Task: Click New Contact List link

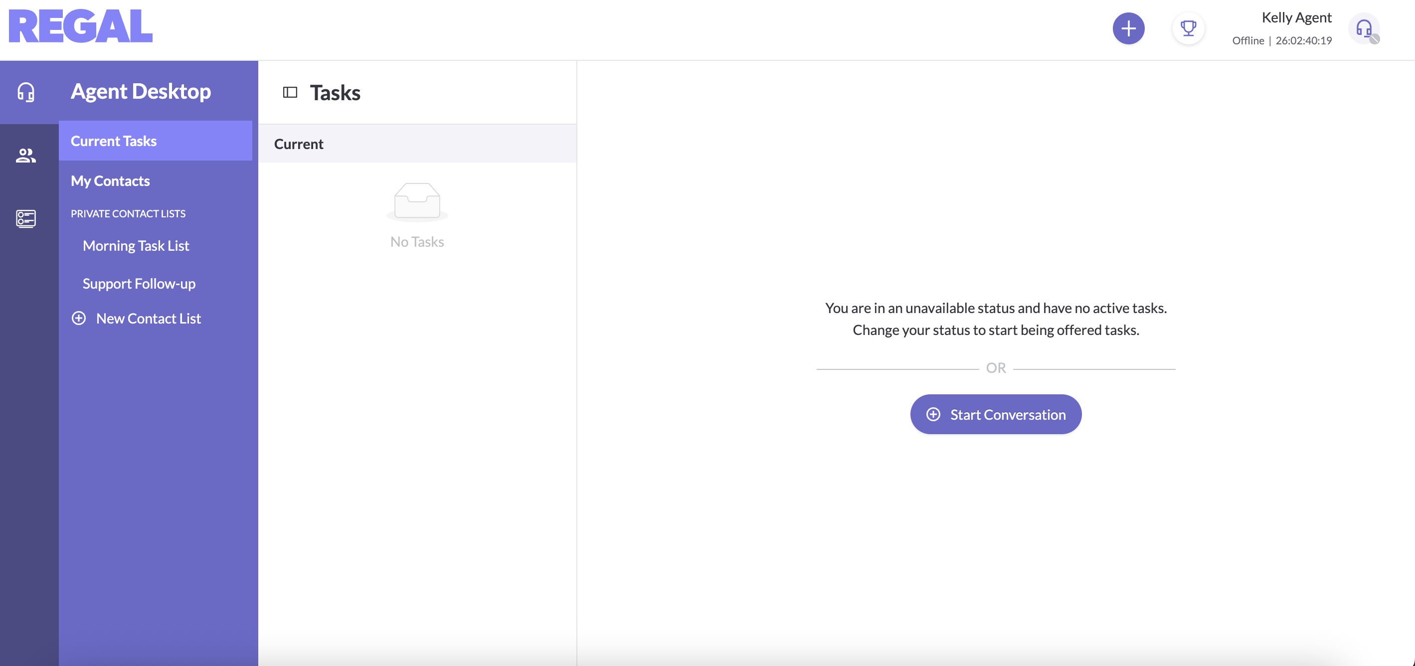Action: tap(148, 319)
